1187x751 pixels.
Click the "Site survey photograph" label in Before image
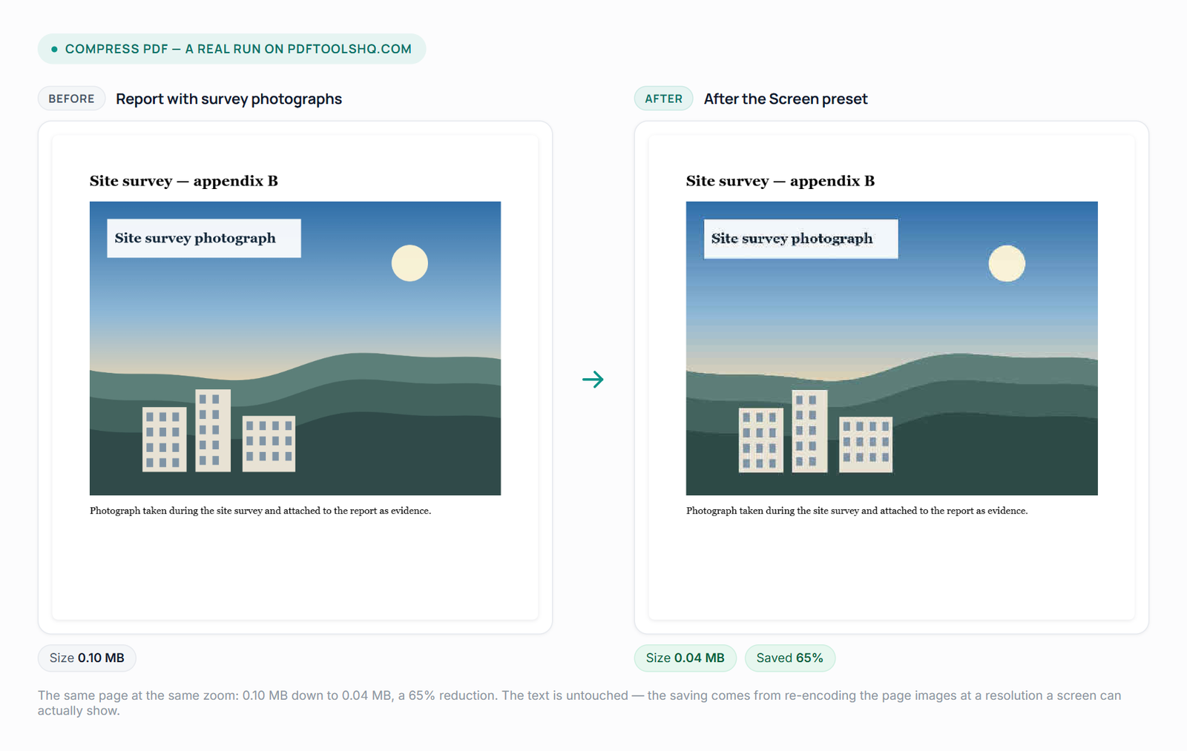click(204, 238)
